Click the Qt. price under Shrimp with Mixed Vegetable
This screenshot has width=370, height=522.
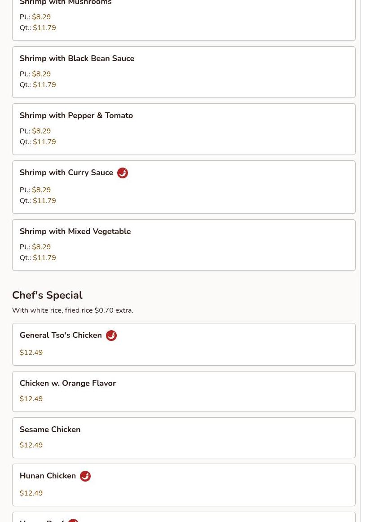coord(44,258)
